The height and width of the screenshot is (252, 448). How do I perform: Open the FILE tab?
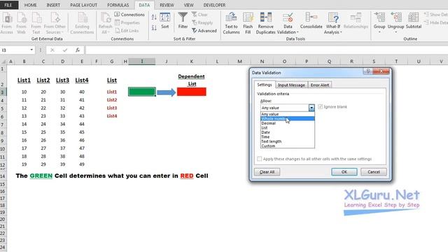tap(8, 5)
